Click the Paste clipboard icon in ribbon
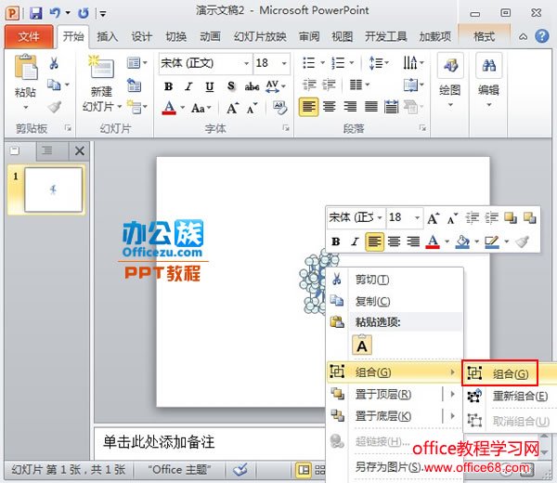557x483 pixels. click(x=25, y=67)
